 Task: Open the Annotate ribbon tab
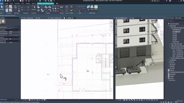[17, 3]
